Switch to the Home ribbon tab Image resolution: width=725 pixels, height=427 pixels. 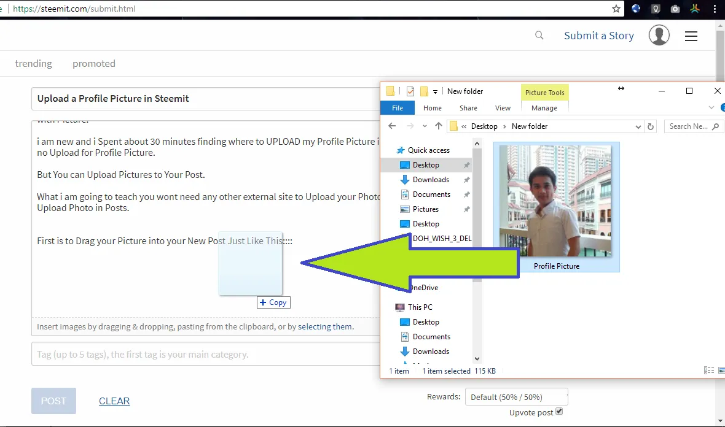[x=433, y=108]
